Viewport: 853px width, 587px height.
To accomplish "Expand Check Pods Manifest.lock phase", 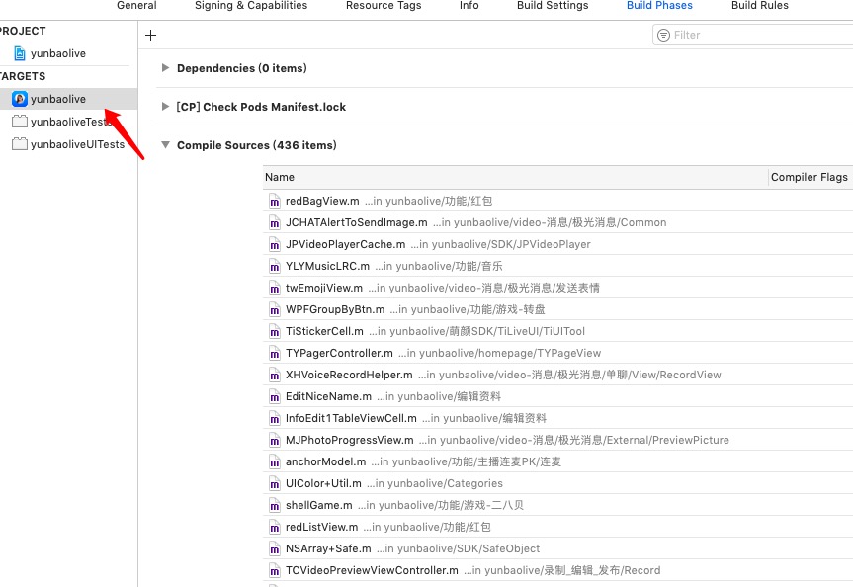I will (165, 107).
